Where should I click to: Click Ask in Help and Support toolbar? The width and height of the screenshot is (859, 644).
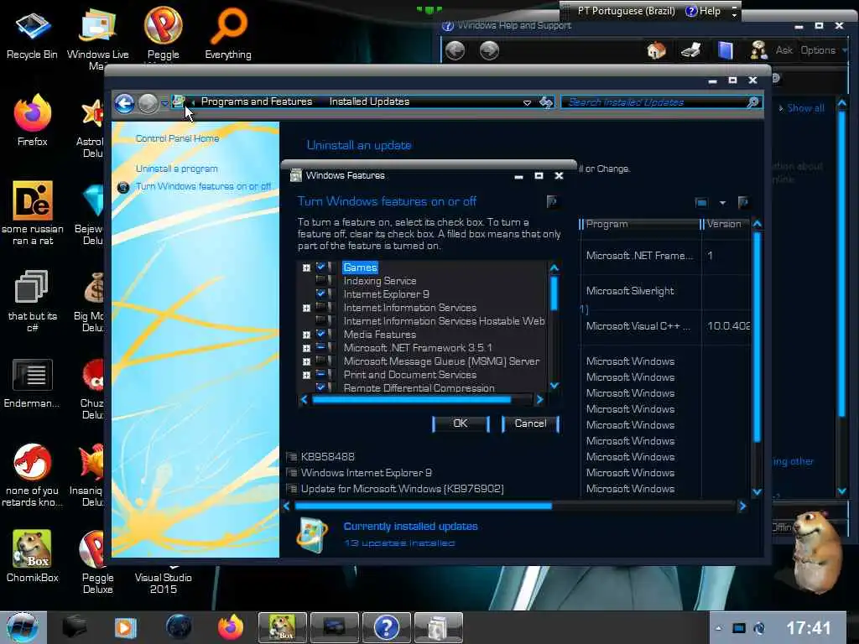click(784, 50)
